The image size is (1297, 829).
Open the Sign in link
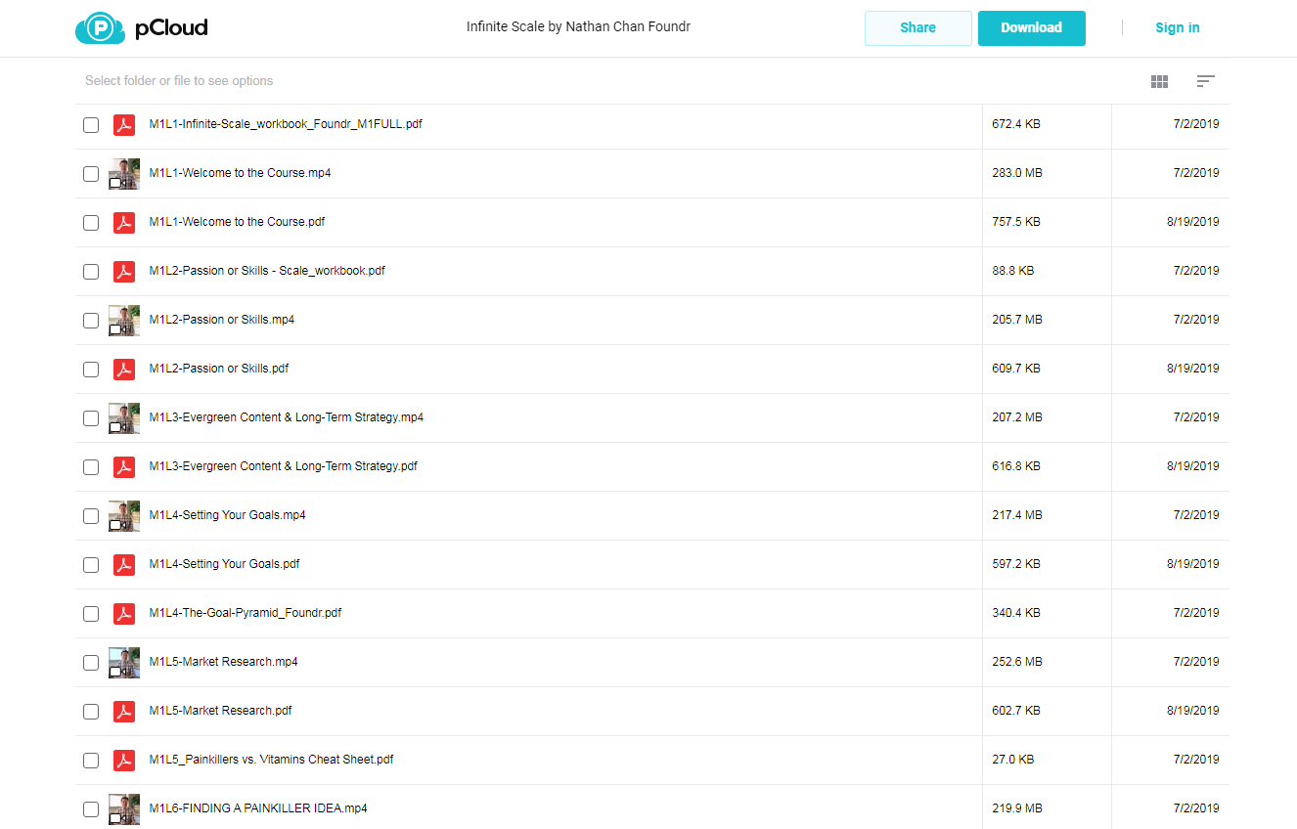[1177, 27]
